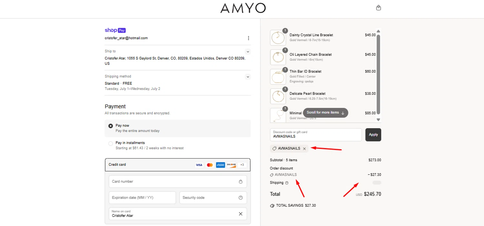Click the tag icon beside TOTAL SAVINGS

click(272, 206)
